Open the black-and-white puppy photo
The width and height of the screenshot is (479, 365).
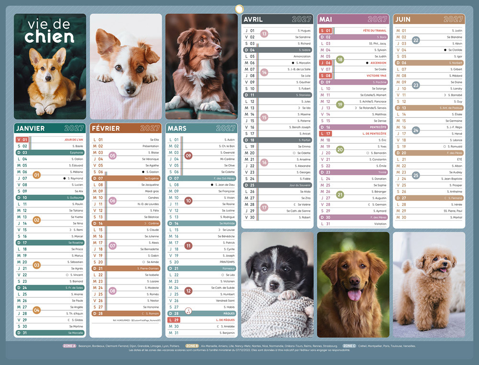(x=277, y=285)
